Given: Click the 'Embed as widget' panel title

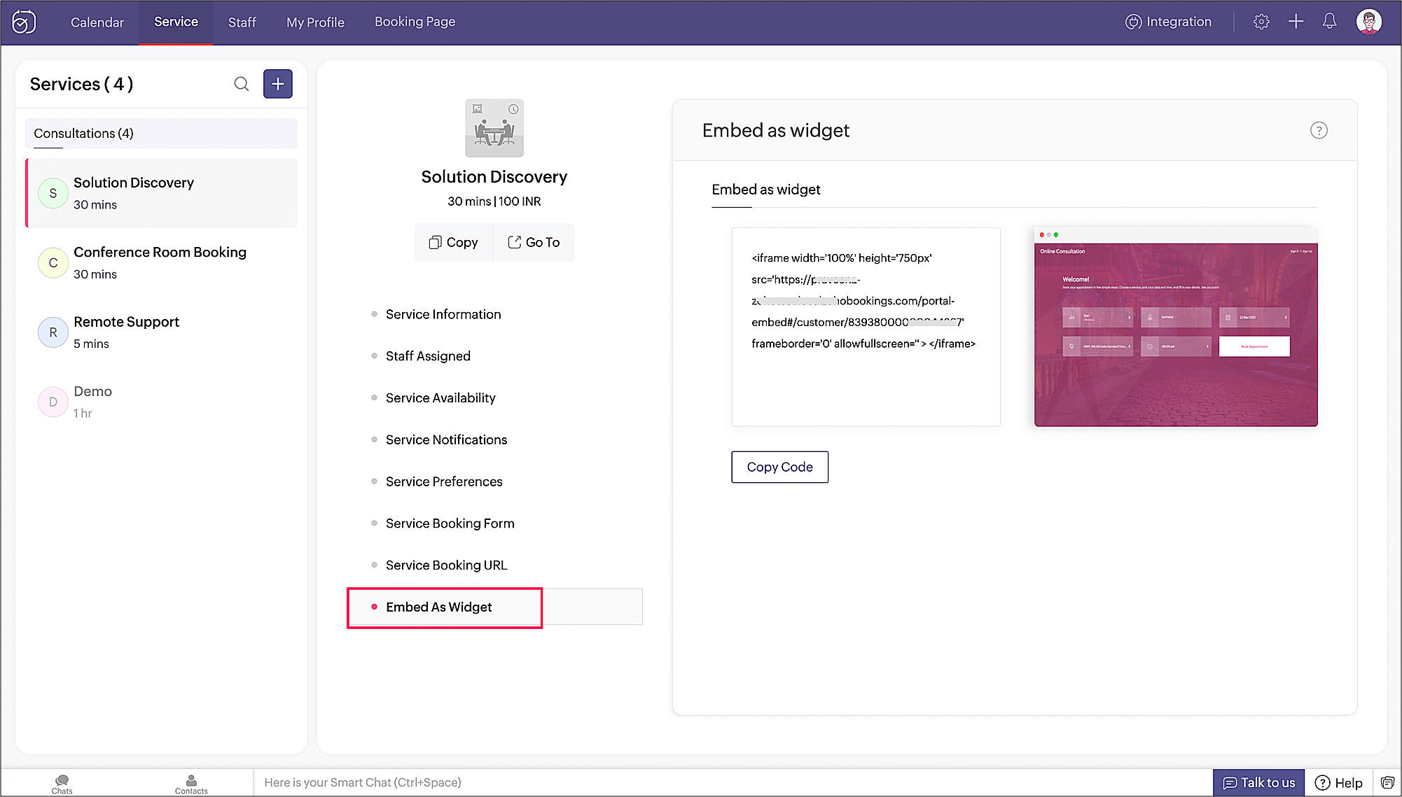Looking at the screenshot, I should tap(775, 130).
